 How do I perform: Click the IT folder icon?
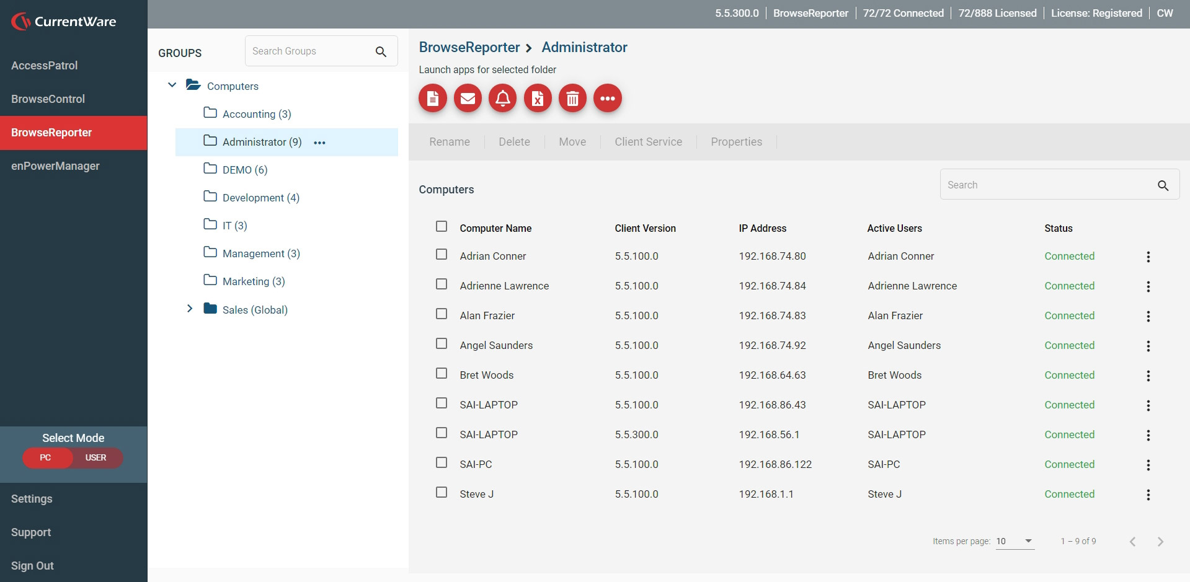[210, 224]
